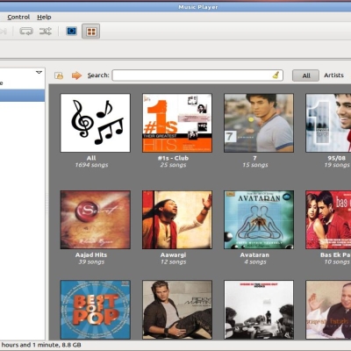Open the Avataran album cover
The width and height of the screenshot is (351, 351).
(x=259, y=219)
